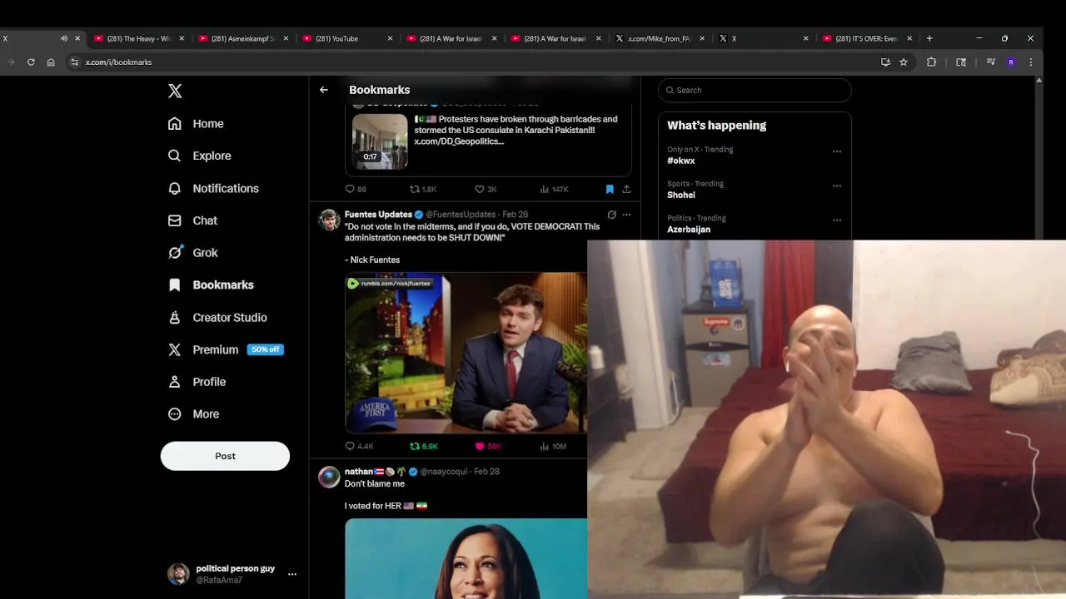
Task: Reload the page
Action: pos(31,62)
